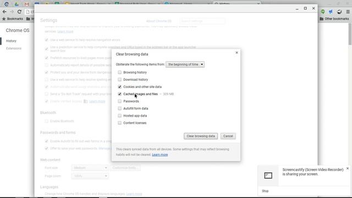Click the Customize fonts button
The image size is (352, 198).
[125, 168]
